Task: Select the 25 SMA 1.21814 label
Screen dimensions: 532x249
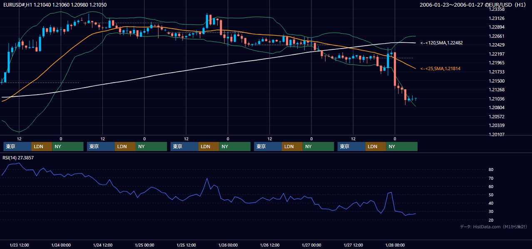Action: pos(440,68)
